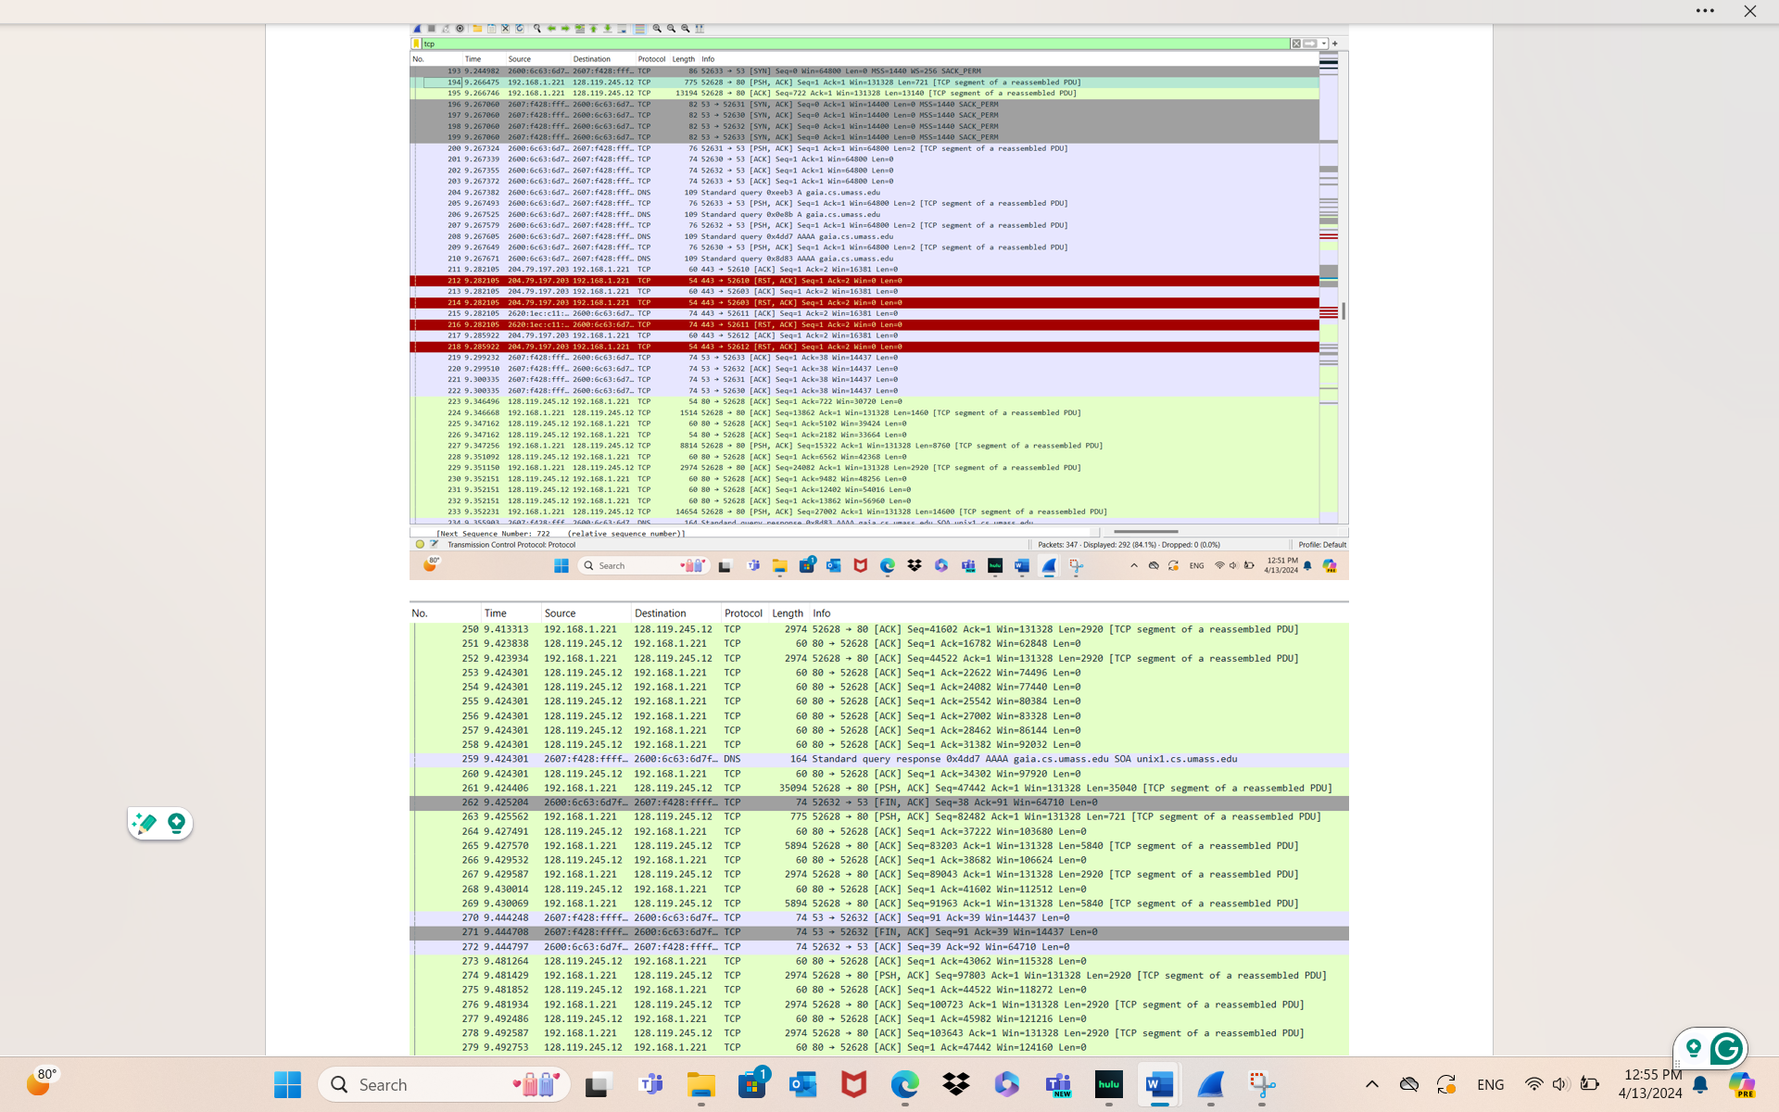Restart the current capture
This screenshot has height=1112, width=1779.
[x=446, y=29]
